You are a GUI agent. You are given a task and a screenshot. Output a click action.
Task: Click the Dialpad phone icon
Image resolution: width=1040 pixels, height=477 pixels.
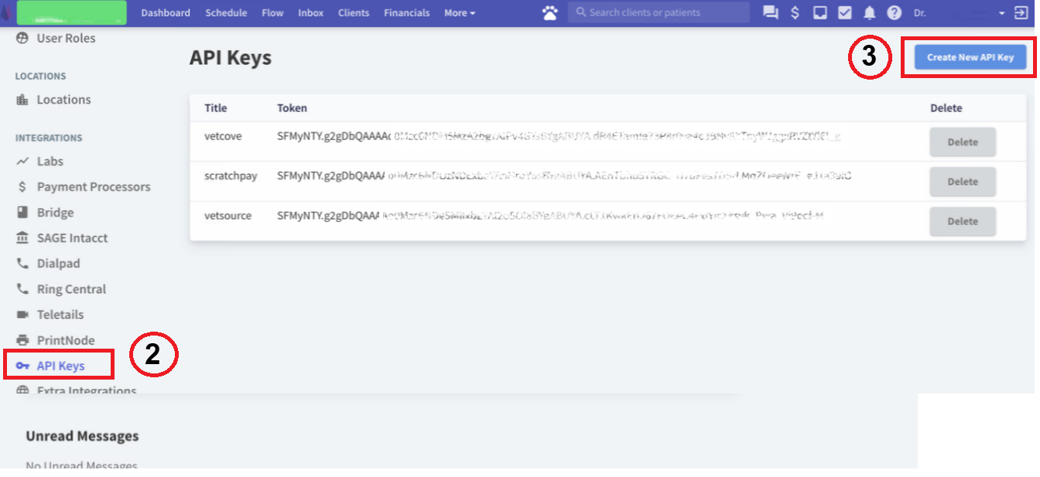coord(22,264)
